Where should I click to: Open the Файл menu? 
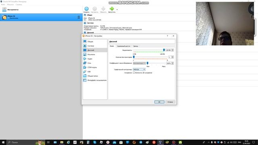pos(3,4)
